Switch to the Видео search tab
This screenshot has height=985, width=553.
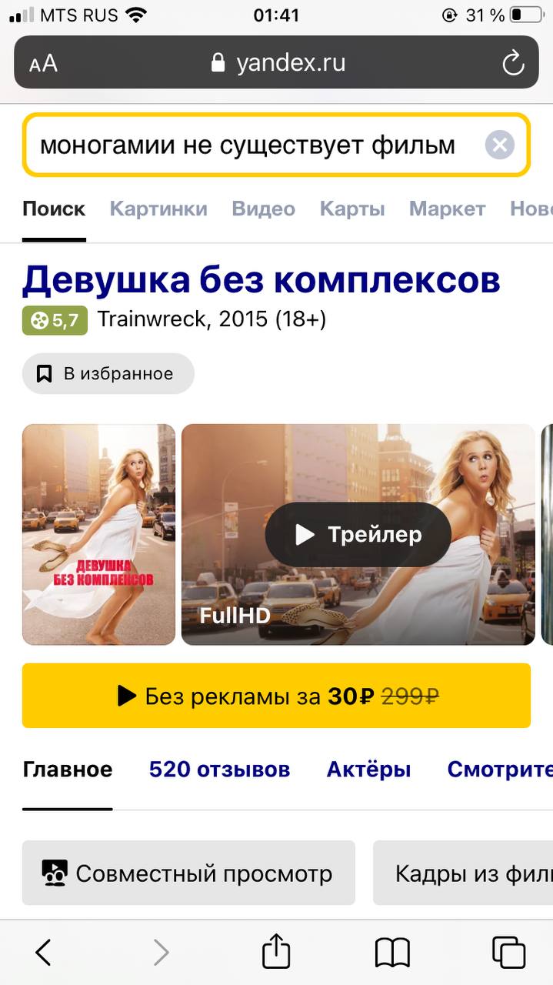264,209
